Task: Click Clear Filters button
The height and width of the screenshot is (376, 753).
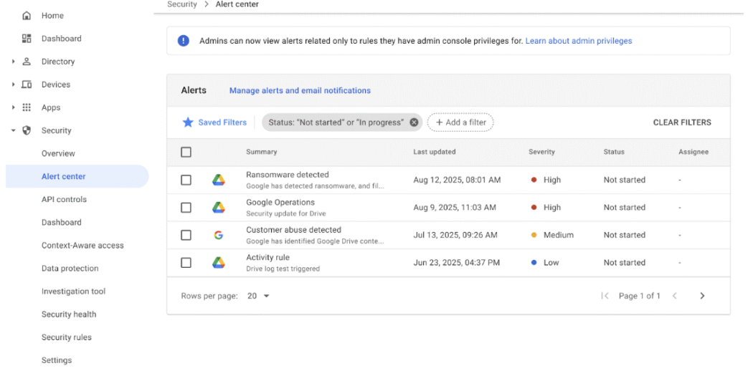Action: [x=681, y=122]
